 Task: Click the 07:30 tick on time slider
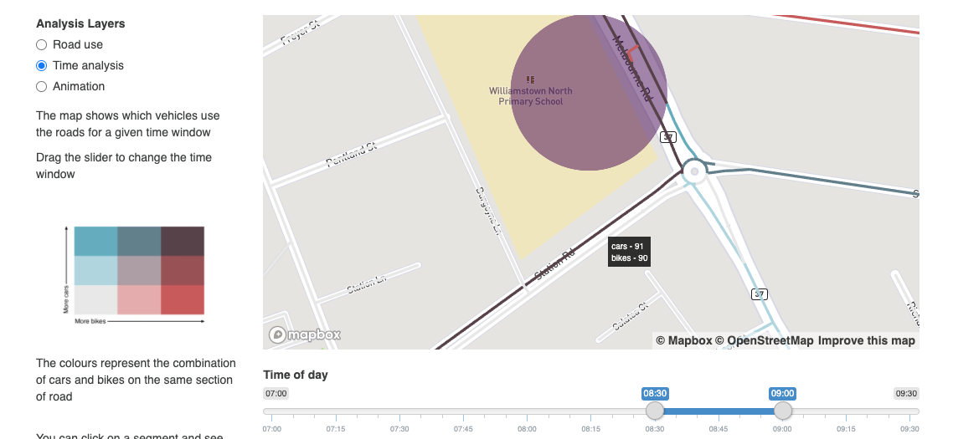point(399,428)
